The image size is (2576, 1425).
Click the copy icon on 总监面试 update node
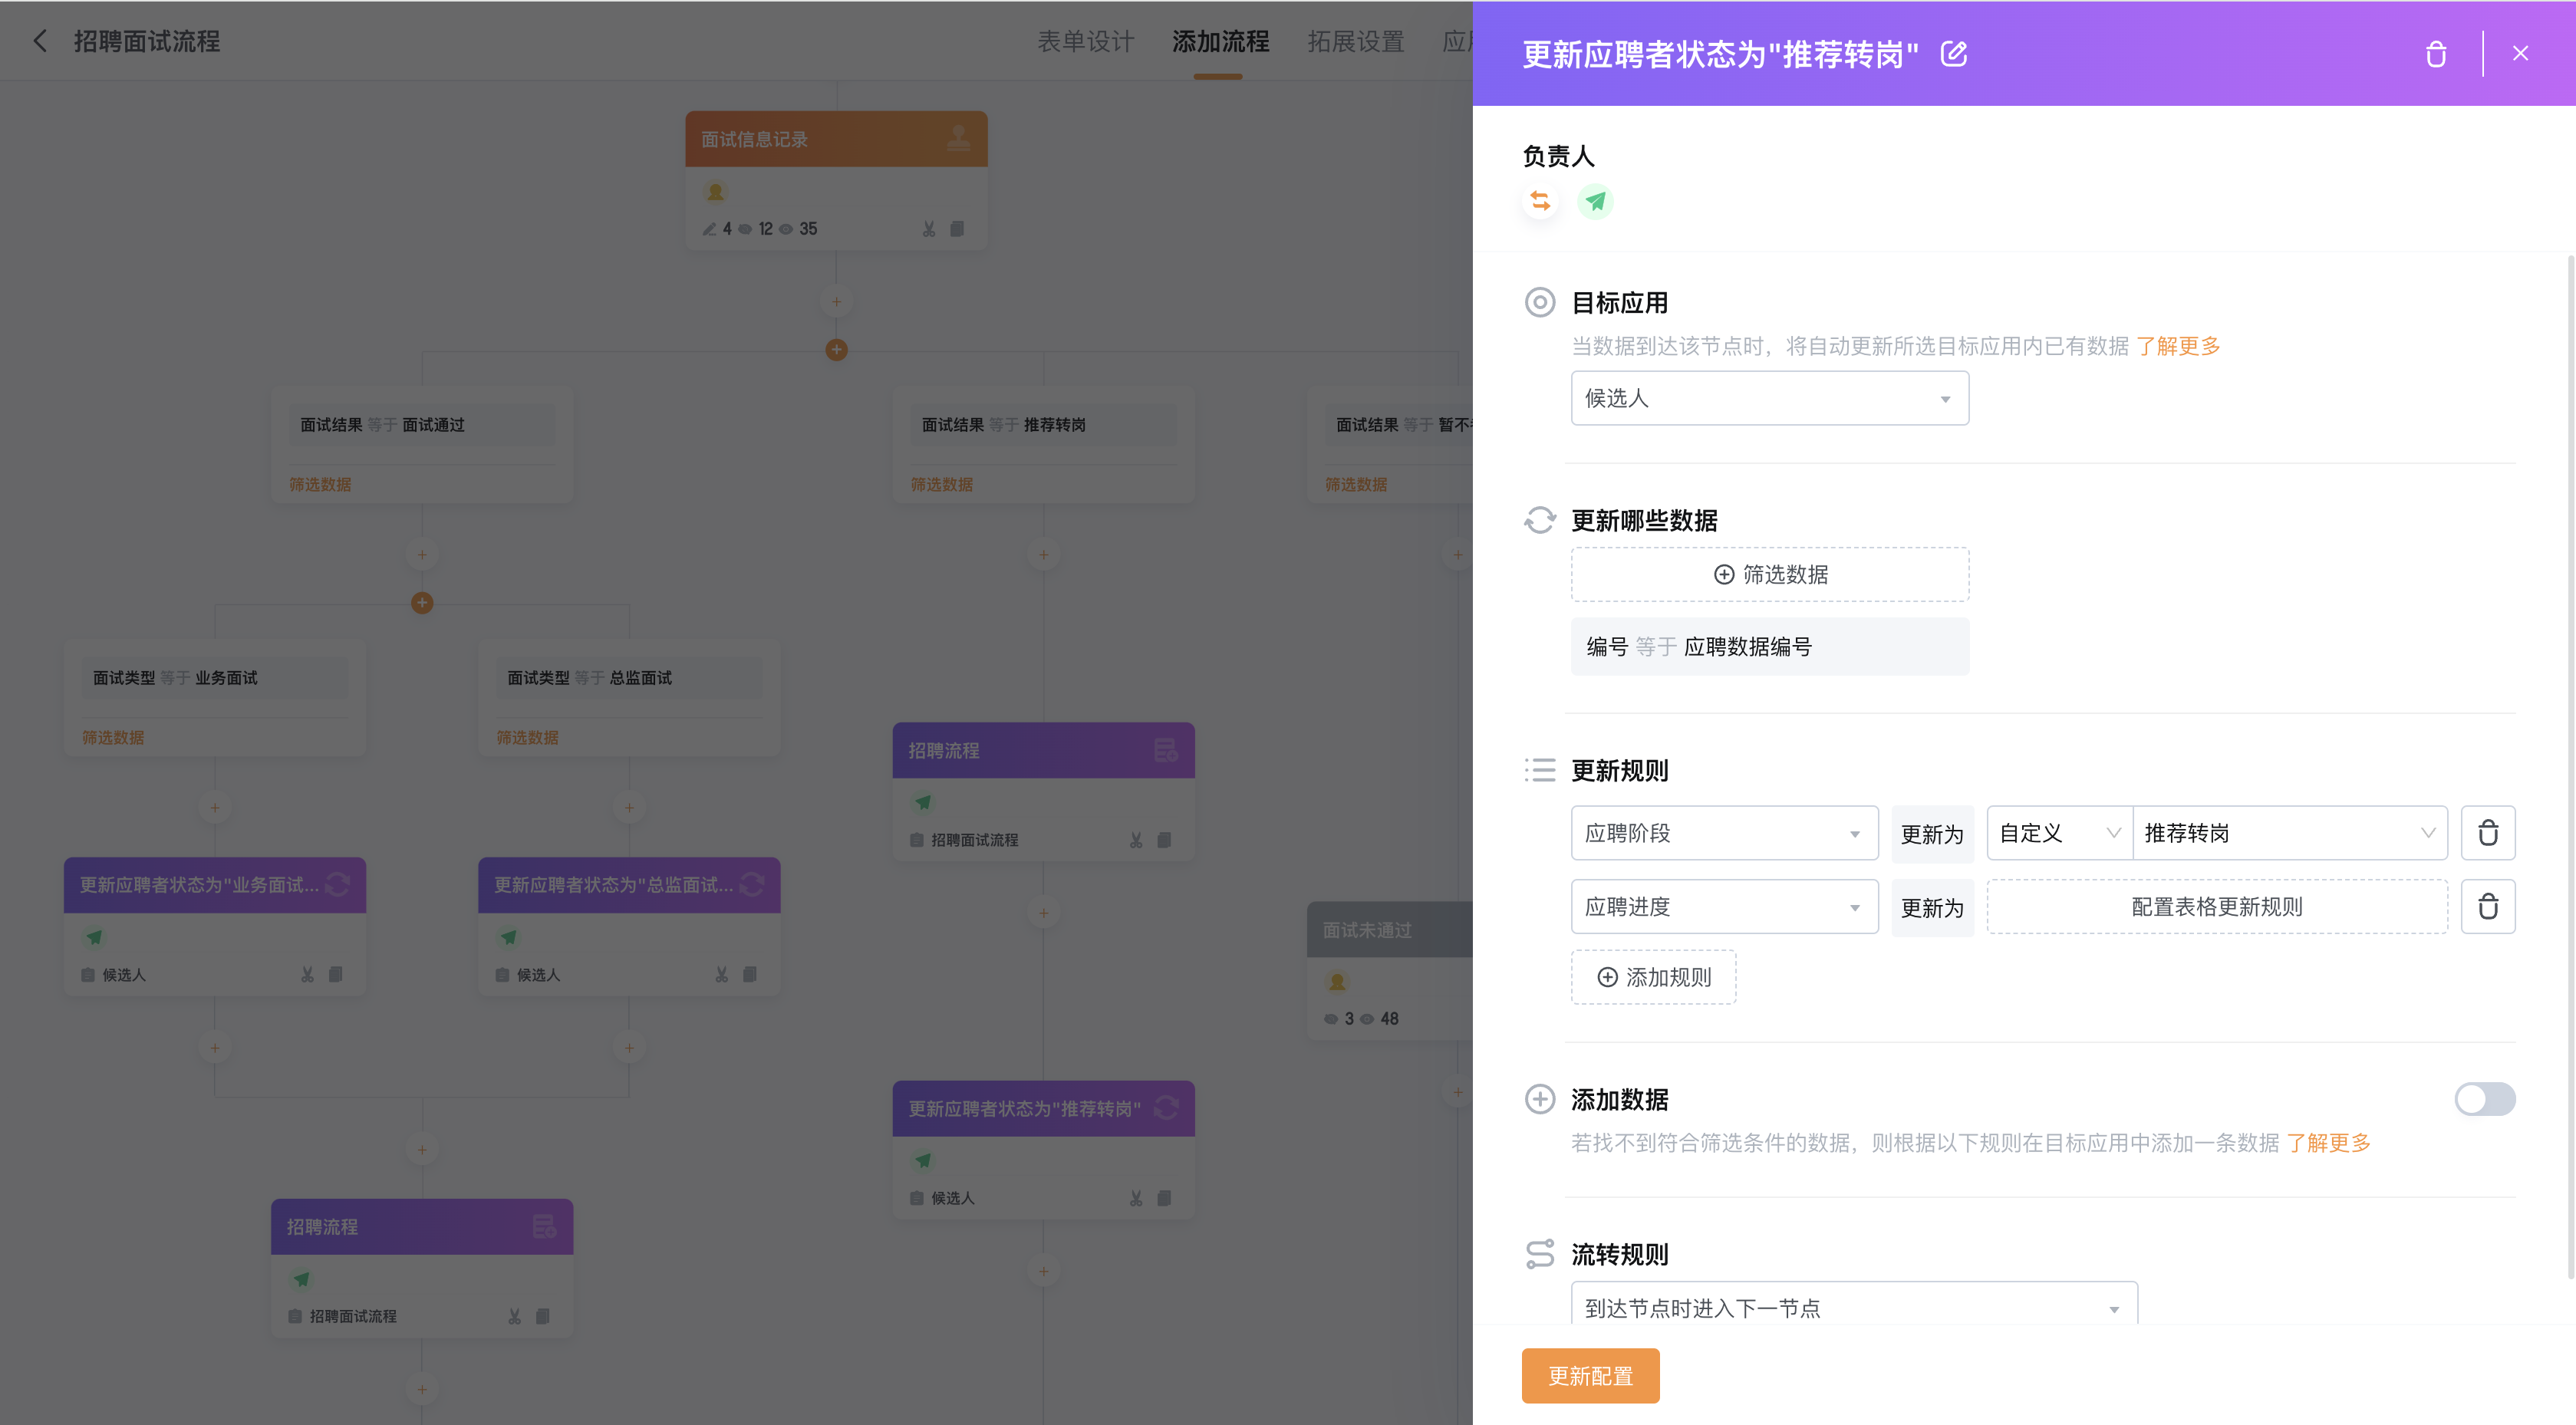[749, 975]
